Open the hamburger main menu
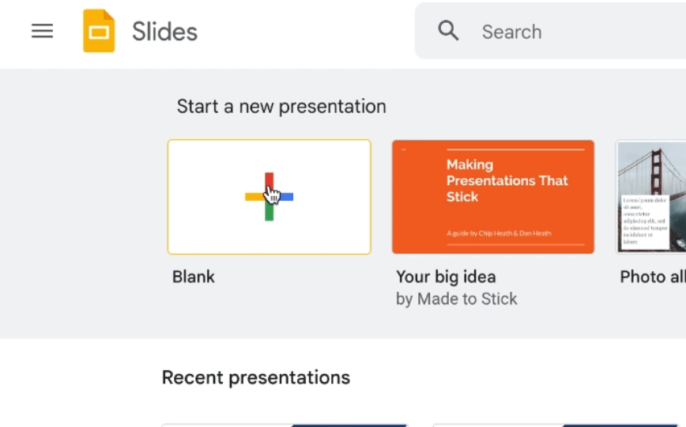686x427 pixels. [x=42, y=31]
